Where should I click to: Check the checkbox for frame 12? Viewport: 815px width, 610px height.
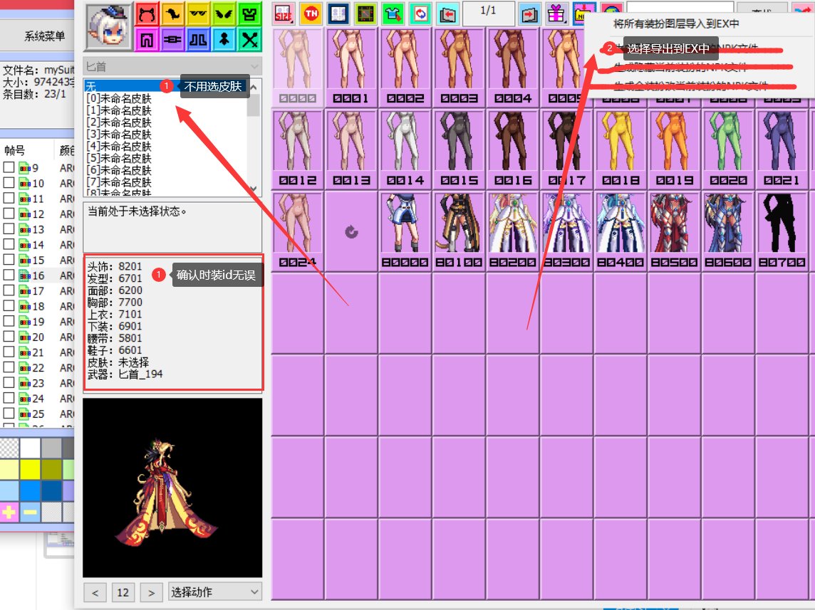pyautogui.click(x=9, y=214)
